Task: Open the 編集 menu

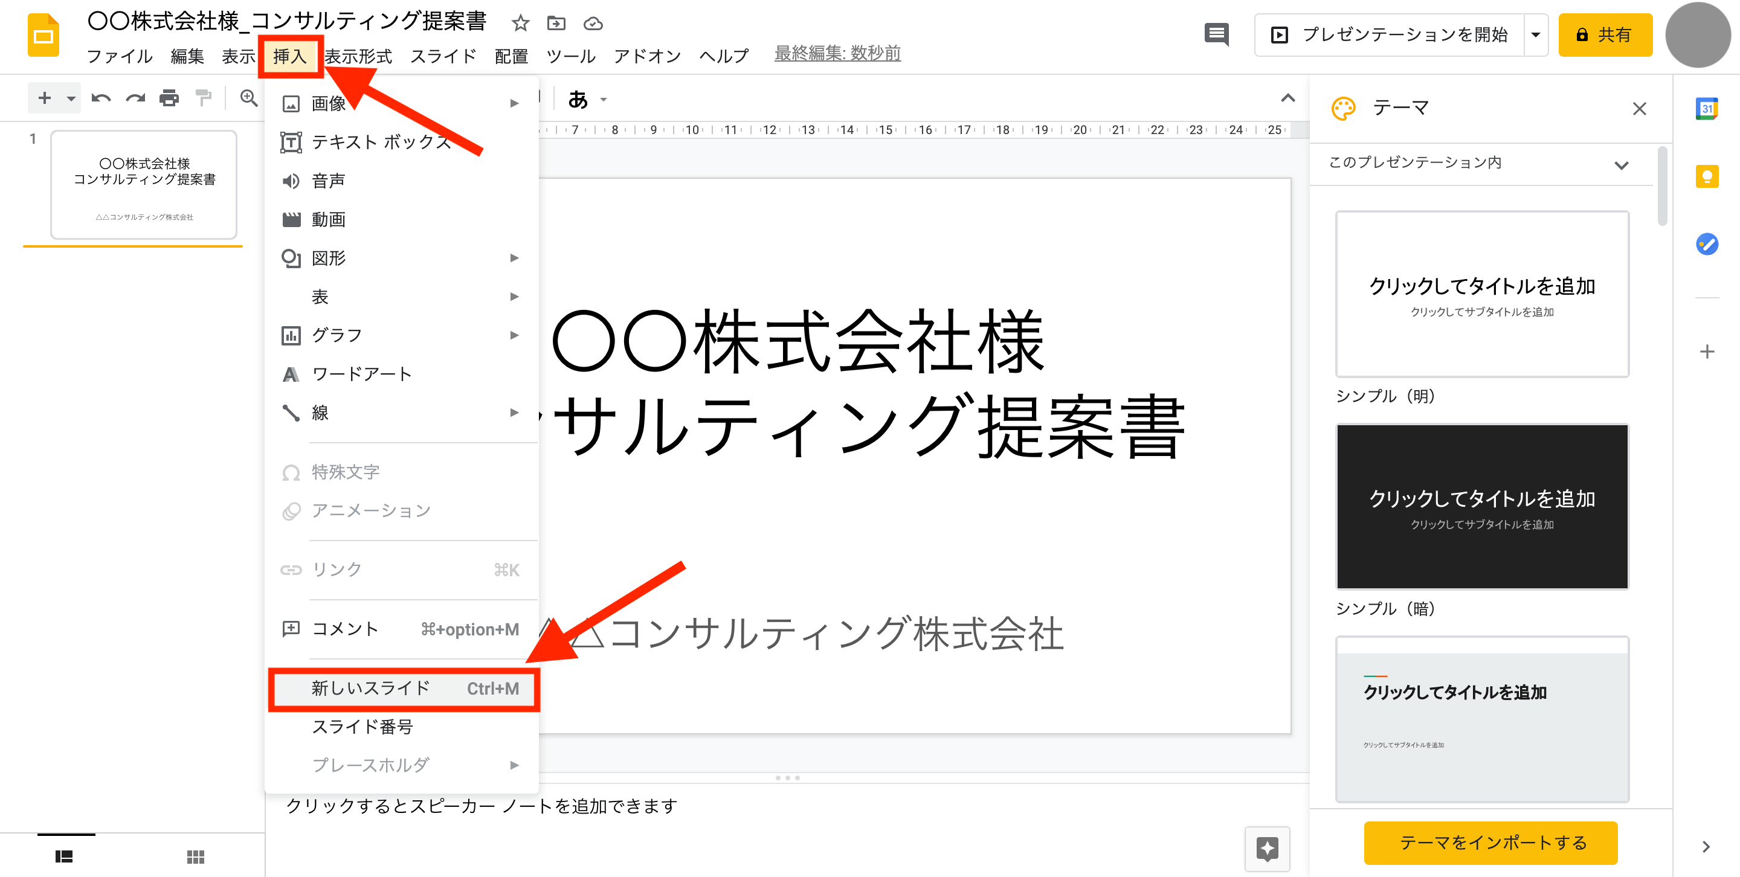Action: [187, 56]
